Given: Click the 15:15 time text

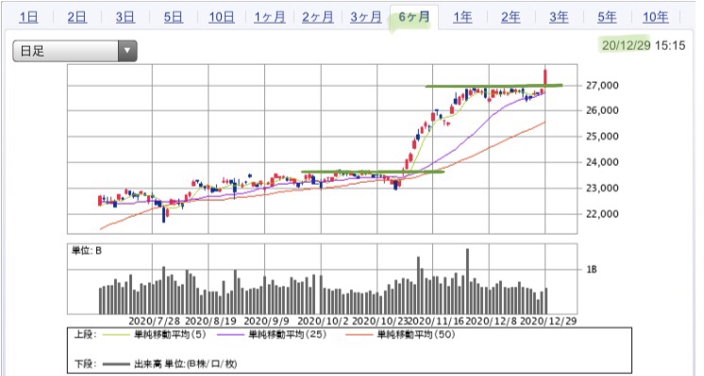Looking at the screenshot, I should 670,45.
